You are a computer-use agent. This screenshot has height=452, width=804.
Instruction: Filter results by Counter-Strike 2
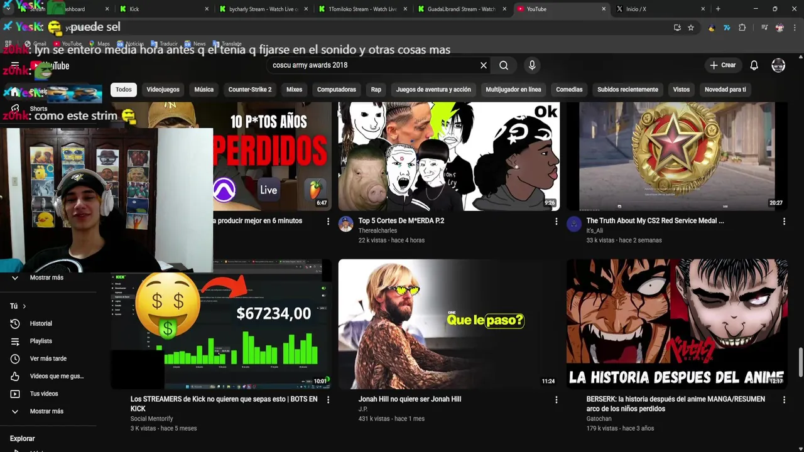pos(250,90)
